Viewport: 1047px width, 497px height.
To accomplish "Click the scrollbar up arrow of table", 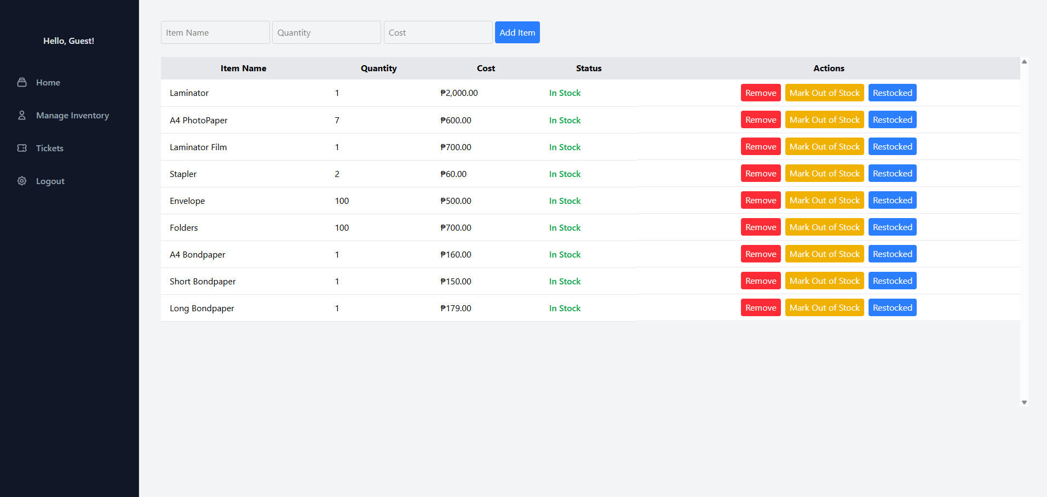I will [x=1024, y=62].
